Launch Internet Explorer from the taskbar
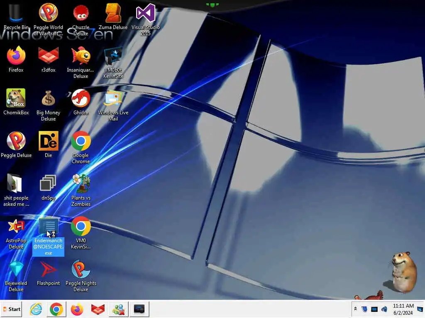This screenshot has height=318, width=425. tap(36, 309)
